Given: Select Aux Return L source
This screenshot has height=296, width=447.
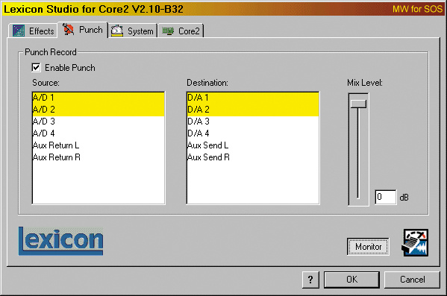Looking at the screenshot, I should 99,145.
